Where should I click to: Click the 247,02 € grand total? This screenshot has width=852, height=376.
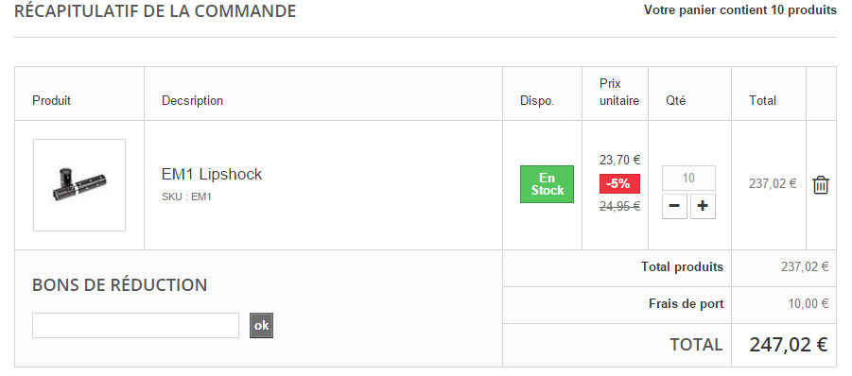[789, 345]
